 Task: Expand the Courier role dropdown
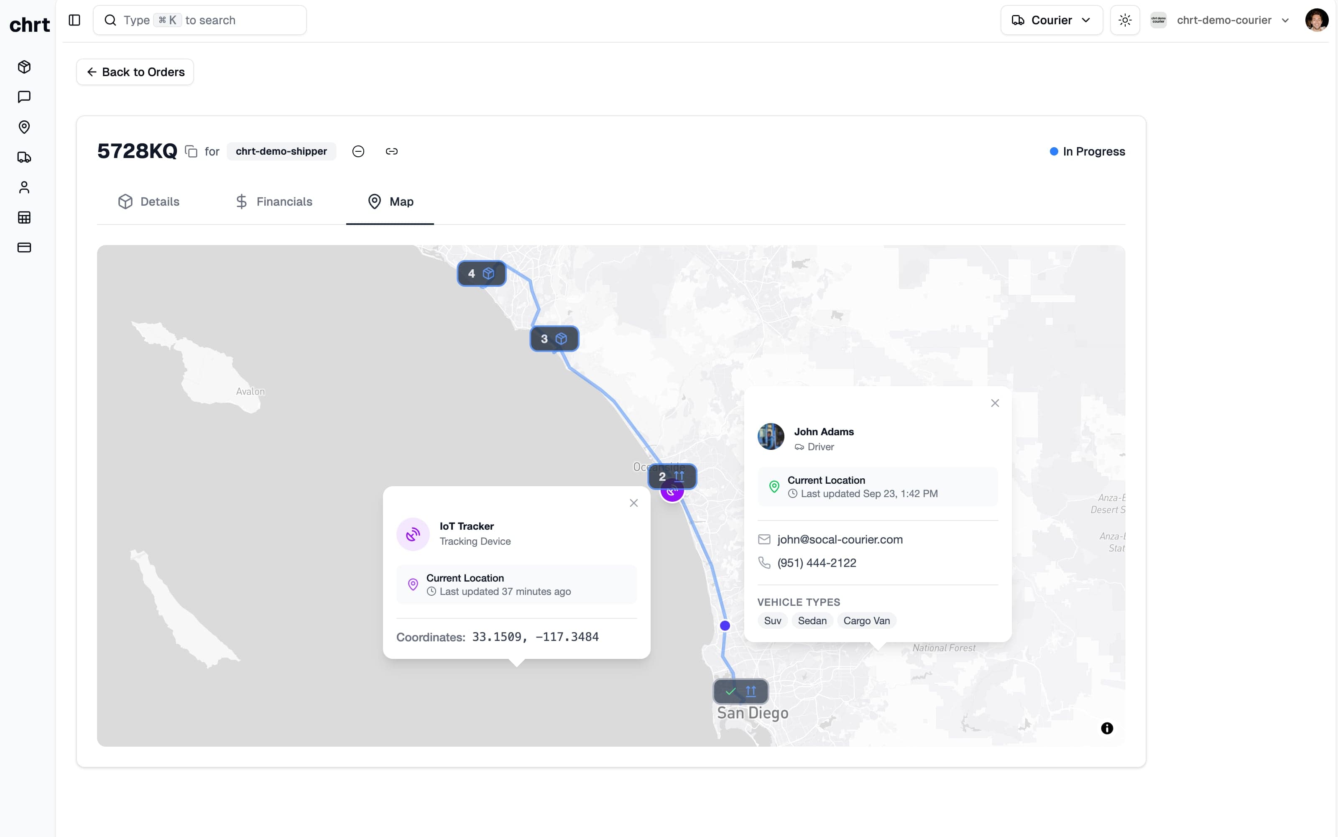1050,20
